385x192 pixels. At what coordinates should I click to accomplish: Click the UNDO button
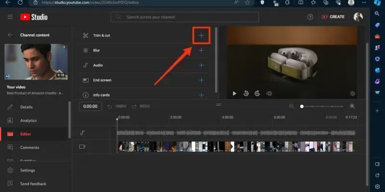click(117, 107)
